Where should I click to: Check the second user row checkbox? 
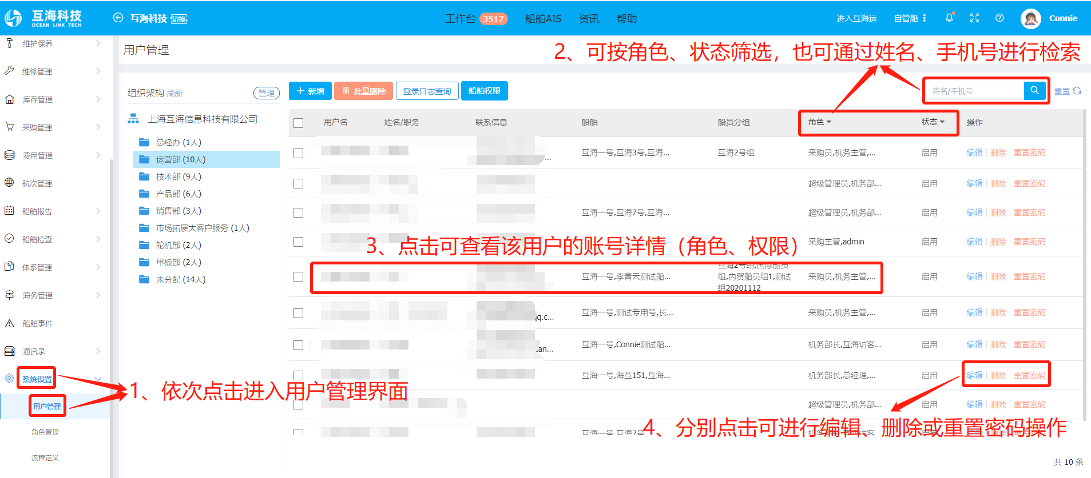tap(298, 183)
